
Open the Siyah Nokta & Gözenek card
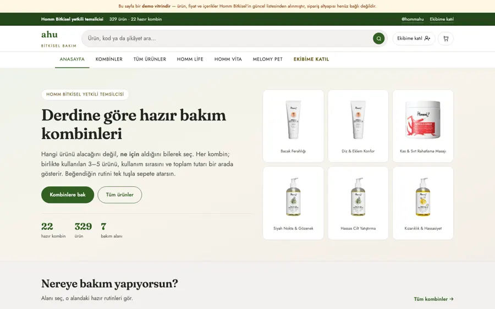(293, 203)
